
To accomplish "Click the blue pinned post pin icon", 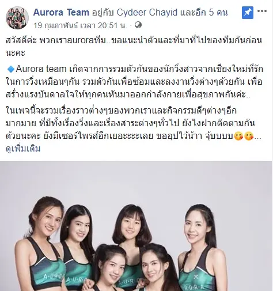I will pos(248,13).
